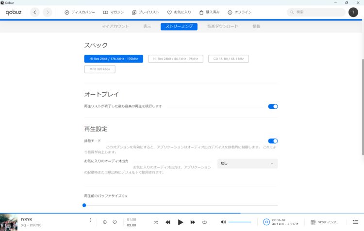The image size is (364, 231).
Task: Expand the お気に入りのオーディオ出力 dropdown
Action: click(248, 164)
